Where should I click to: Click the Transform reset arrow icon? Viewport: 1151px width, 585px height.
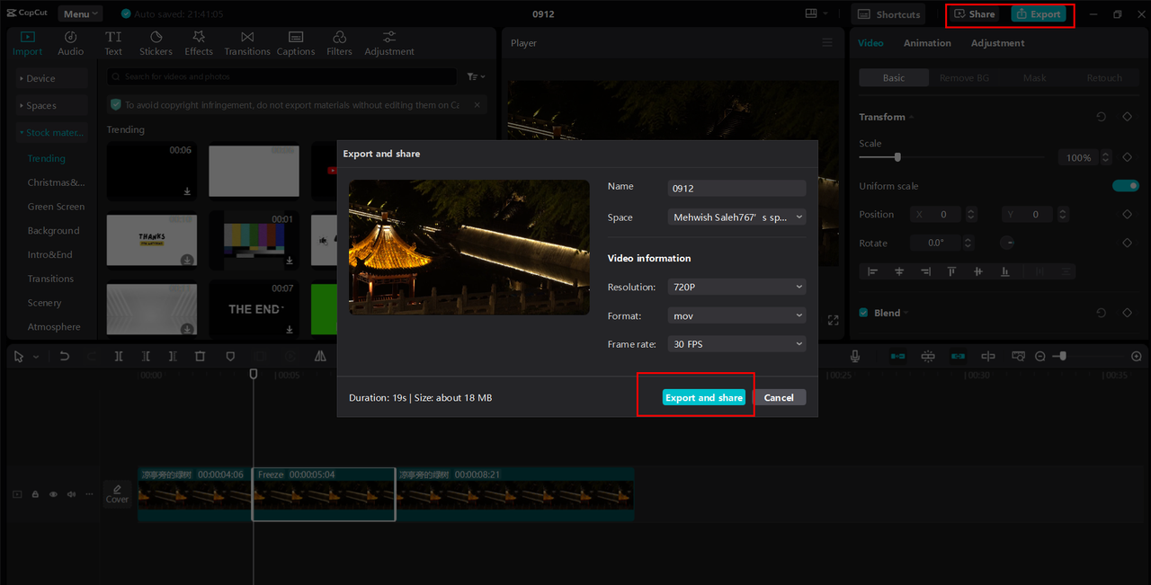pyautogui.click(x=1102, y=117)
